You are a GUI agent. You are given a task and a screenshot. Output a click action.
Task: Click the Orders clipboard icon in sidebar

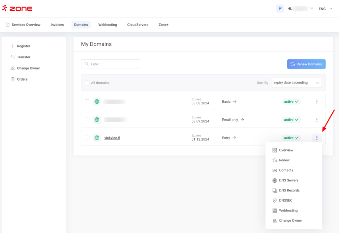13,79
